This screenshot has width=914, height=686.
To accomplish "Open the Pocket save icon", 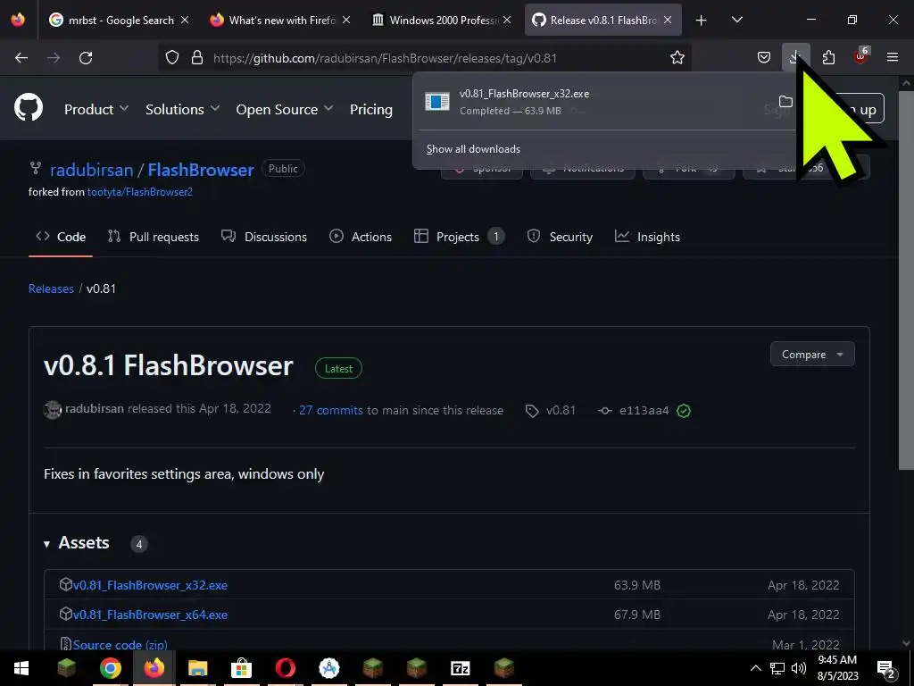I will (x=764, y=58).
